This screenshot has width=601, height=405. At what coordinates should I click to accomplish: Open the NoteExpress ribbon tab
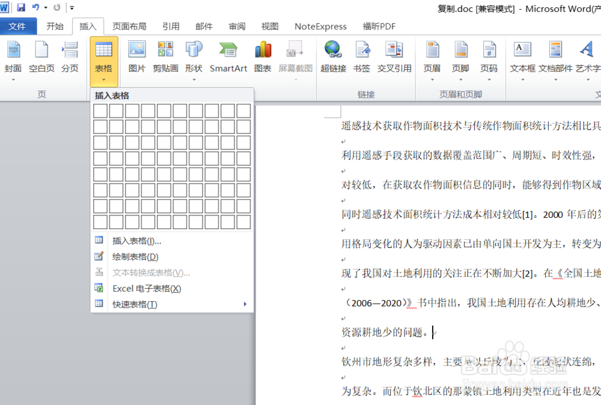[x=320, y=26]
